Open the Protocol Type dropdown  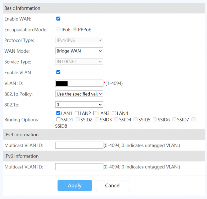click(x=79, y=40)
